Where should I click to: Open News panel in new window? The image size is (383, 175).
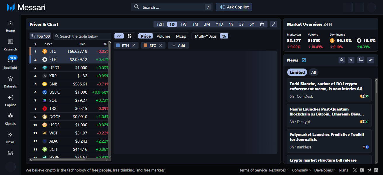point(304,60)
